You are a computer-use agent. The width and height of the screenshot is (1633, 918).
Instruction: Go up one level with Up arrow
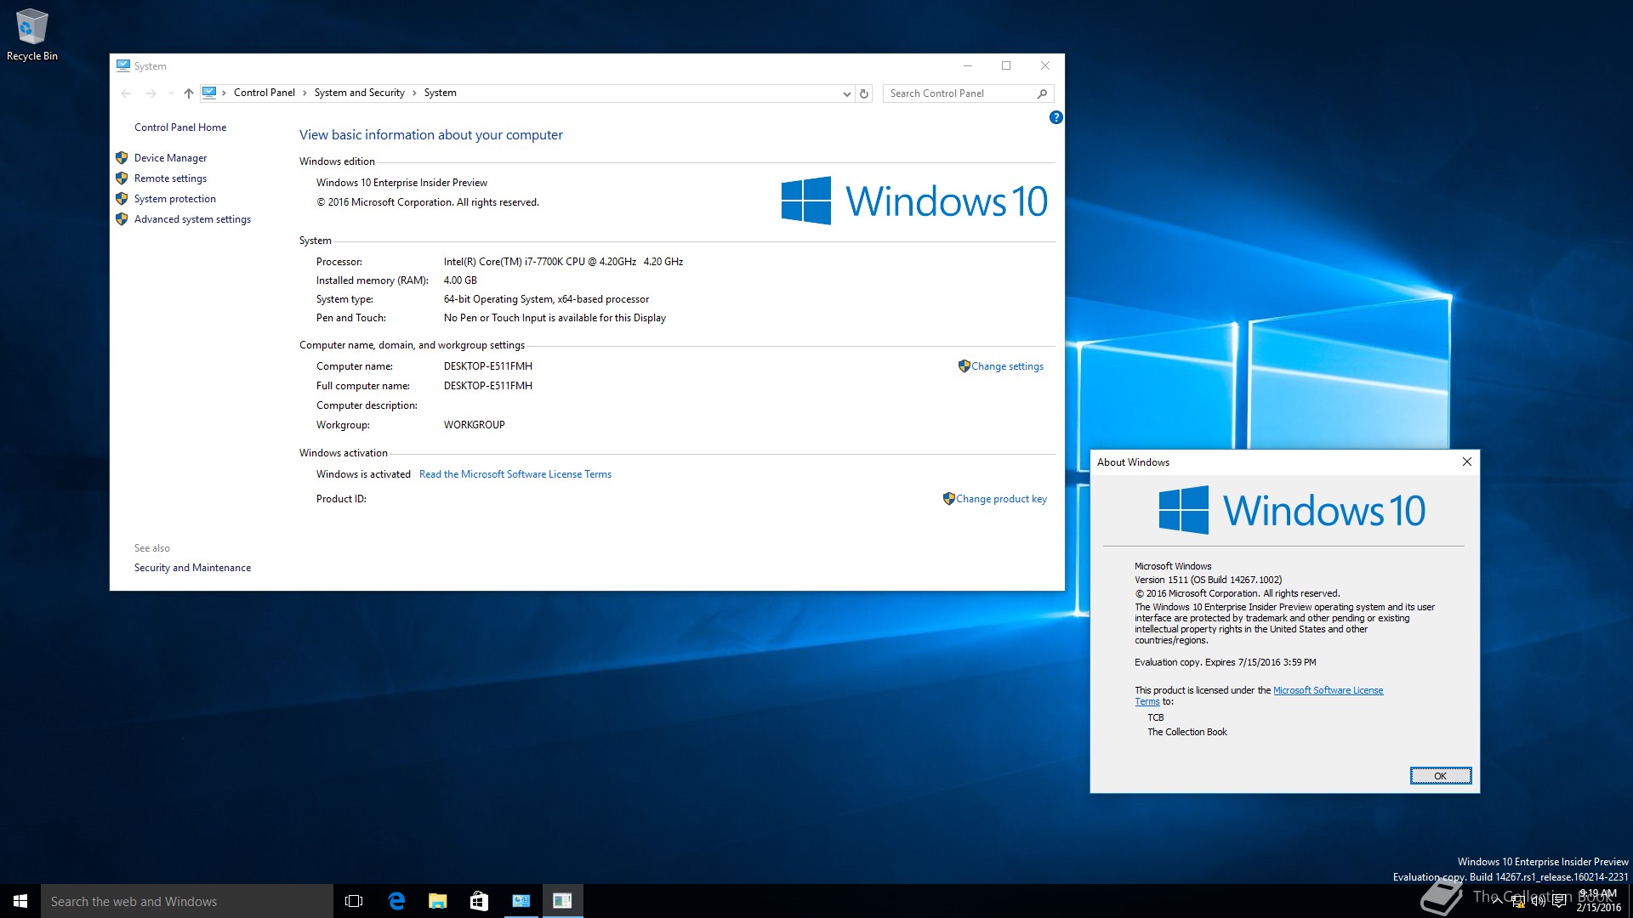(189, 93)
